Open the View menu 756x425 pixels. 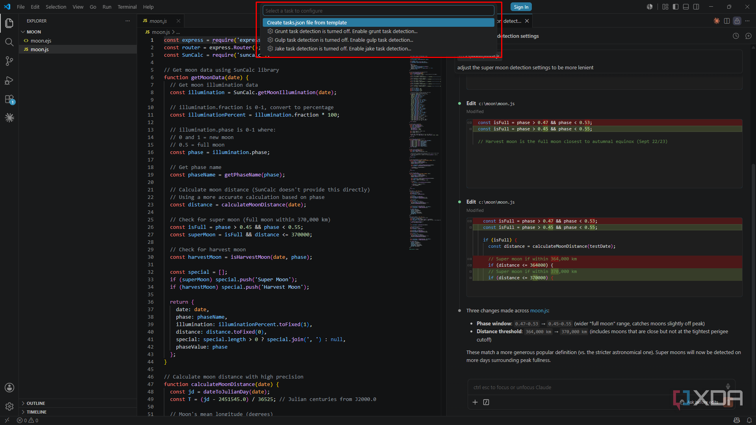(78, 7)
